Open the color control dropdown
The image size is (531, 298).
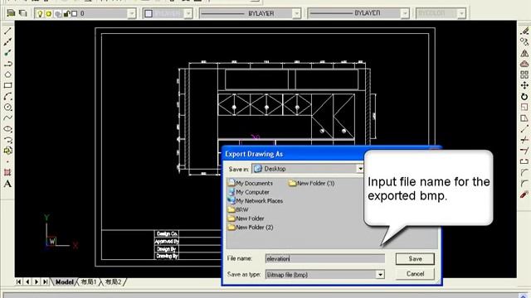pos(188,13)
